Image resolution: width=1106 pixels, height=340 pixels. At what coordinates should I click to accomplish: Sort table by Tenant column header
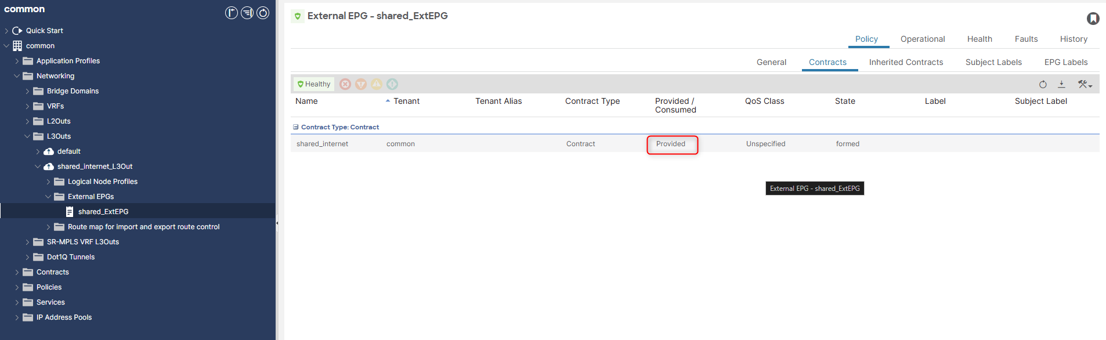click(406, 101)
